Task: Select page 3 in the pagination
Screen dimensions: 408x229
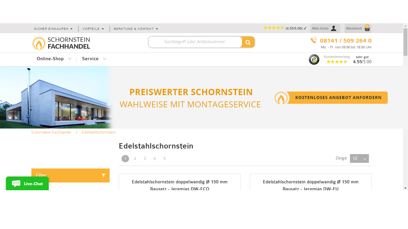Action: [145, 158]
